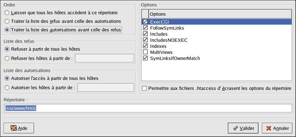Click the green checkmark icon on Valider
The image size is (296, 137).
(235, 128)
